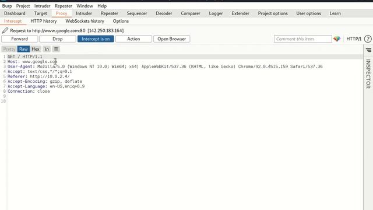This screenshot has height=210, width=373.
Task: Open the hamburger message editor menu icon
Action: 56,49
